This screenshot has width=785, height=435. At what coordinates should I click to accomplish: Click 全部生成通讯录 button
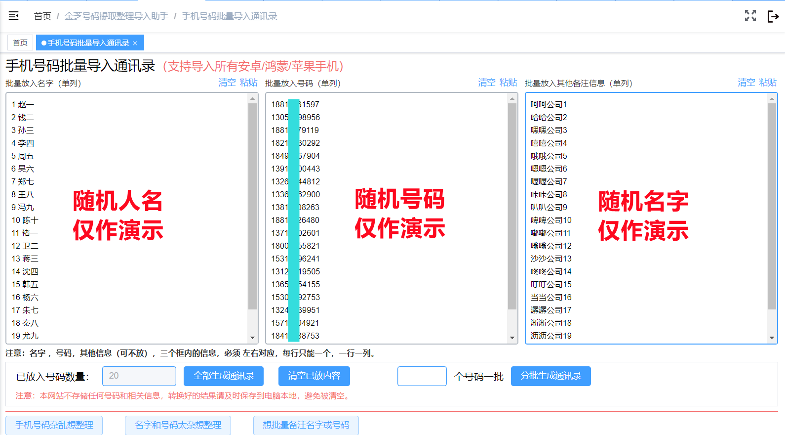224,376
